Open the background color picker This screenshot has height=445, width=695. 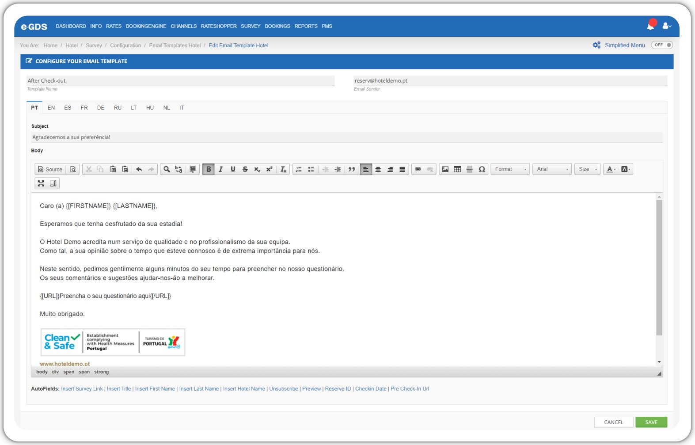pos(626,169)
